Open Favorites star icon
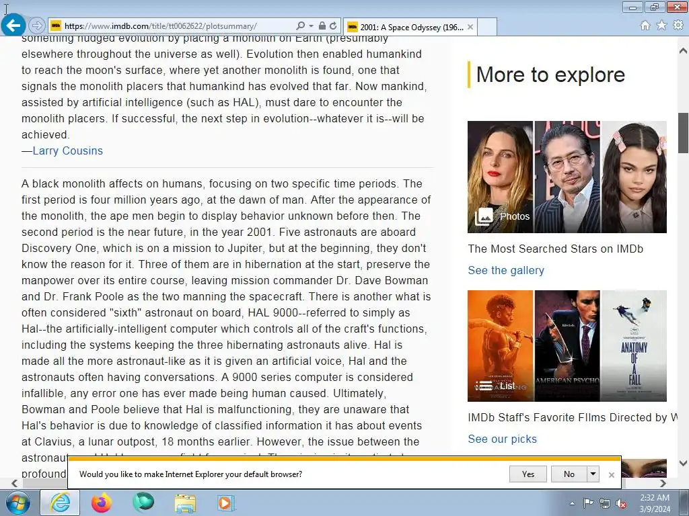 [x=661, y=26]
